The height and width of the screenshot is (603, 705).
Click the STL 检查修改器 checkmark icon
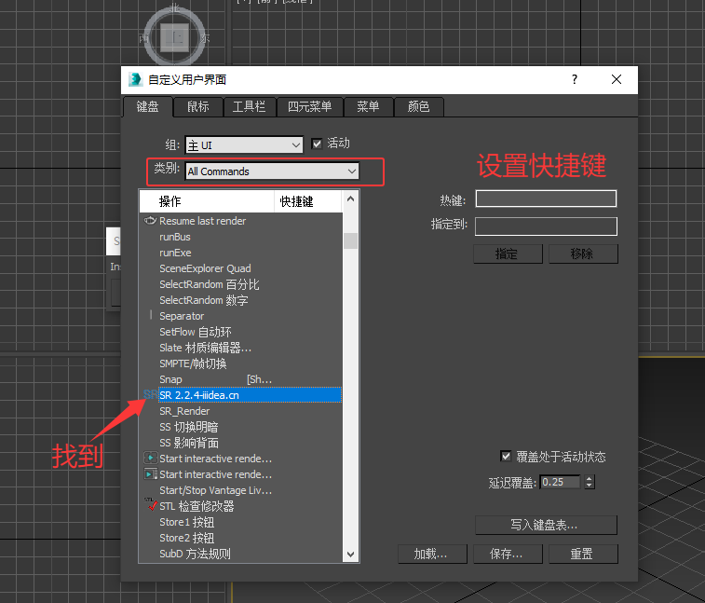click(x=150, y=504)
